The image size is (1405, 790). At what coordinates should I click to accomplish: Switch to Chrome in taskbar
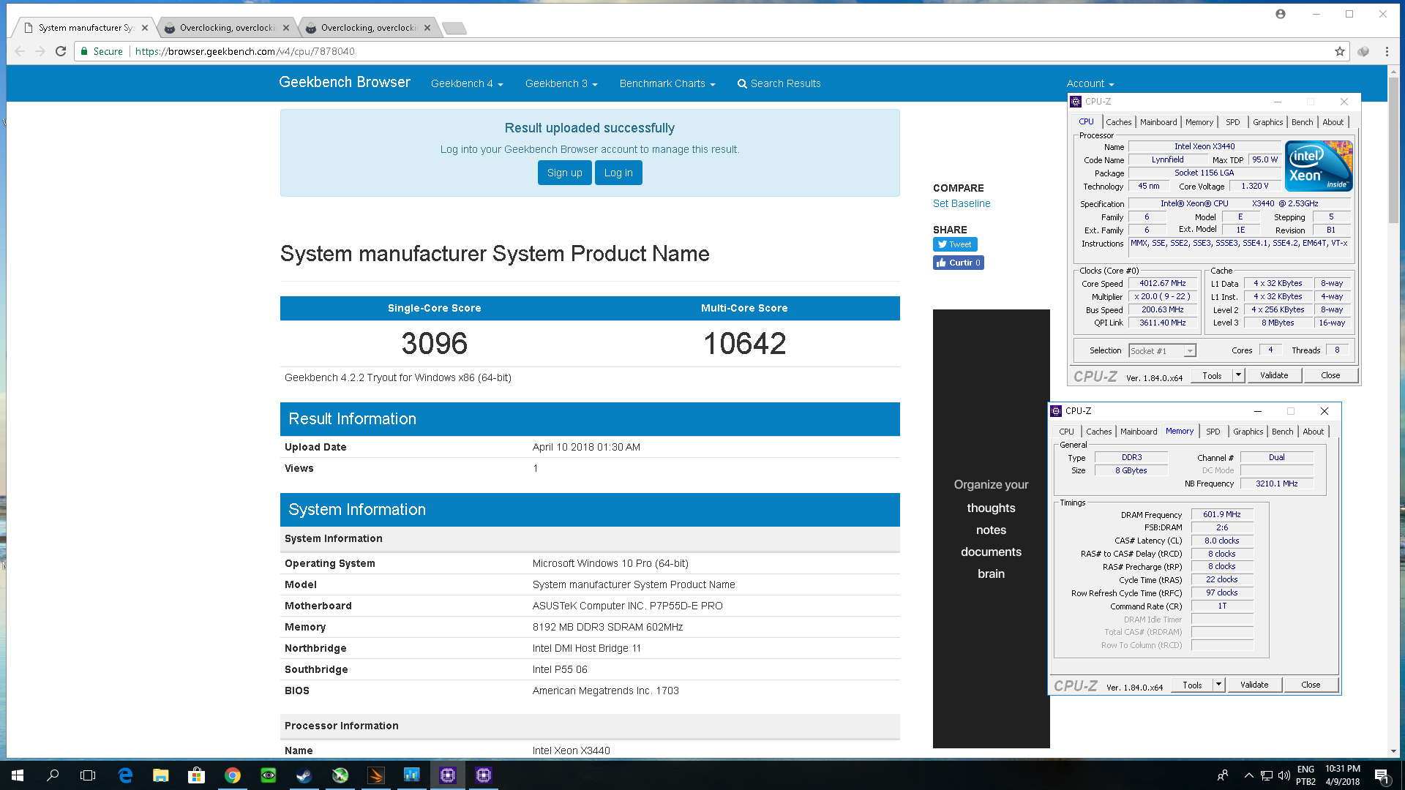tap(233, 775)
